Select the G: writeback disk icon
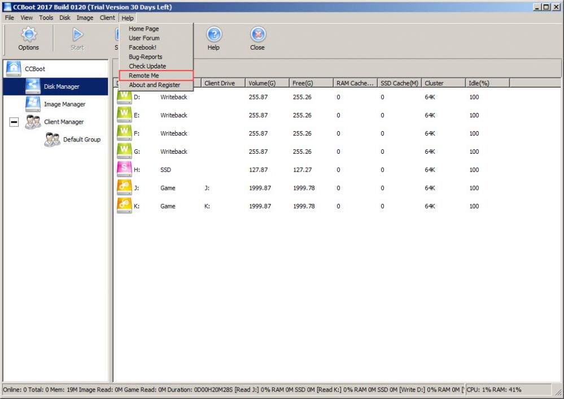 tap(124, 151)
